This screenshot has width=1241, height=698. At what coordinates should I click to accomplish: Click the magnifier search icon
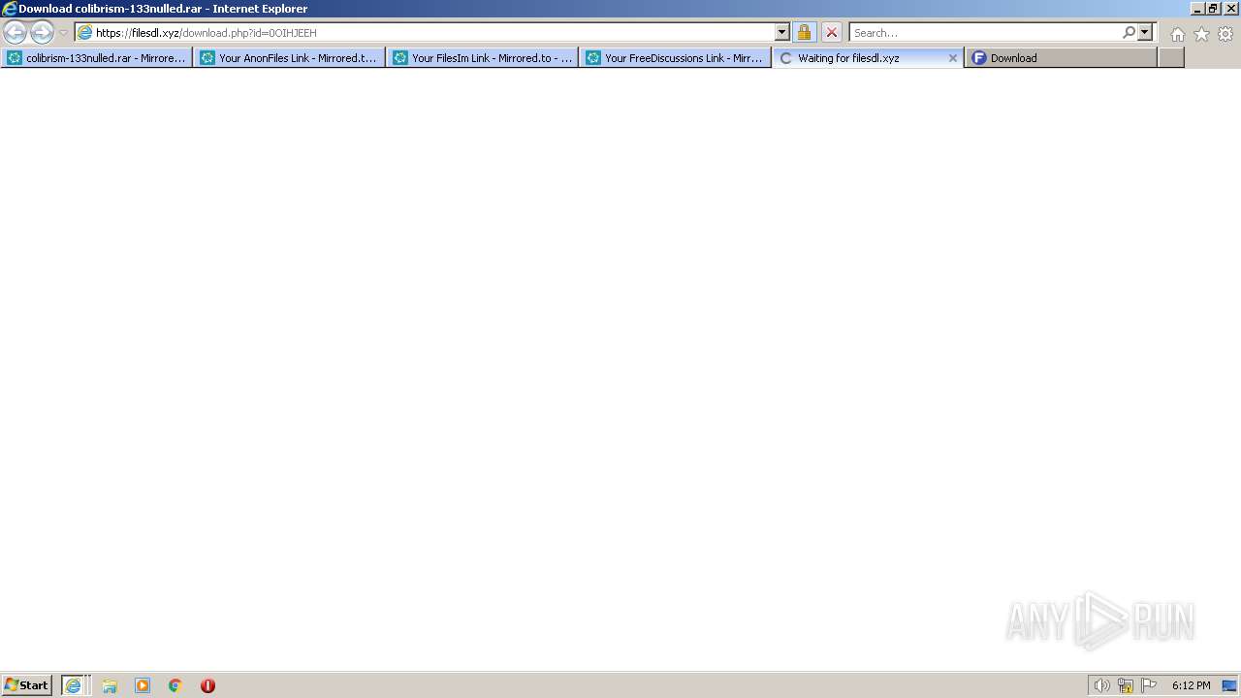[x=1129, y=32]
